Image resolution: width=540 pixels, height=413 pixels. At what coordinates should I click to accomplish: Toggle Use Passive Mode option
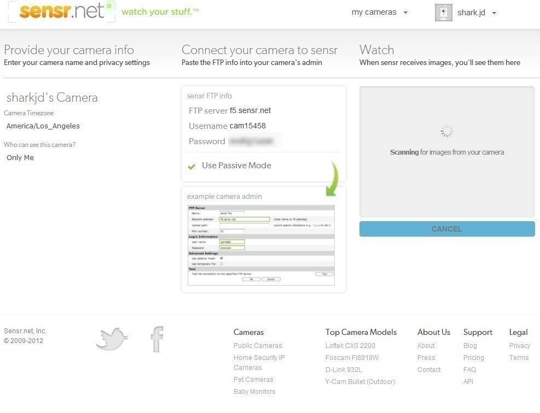click(x=236, y=166)
